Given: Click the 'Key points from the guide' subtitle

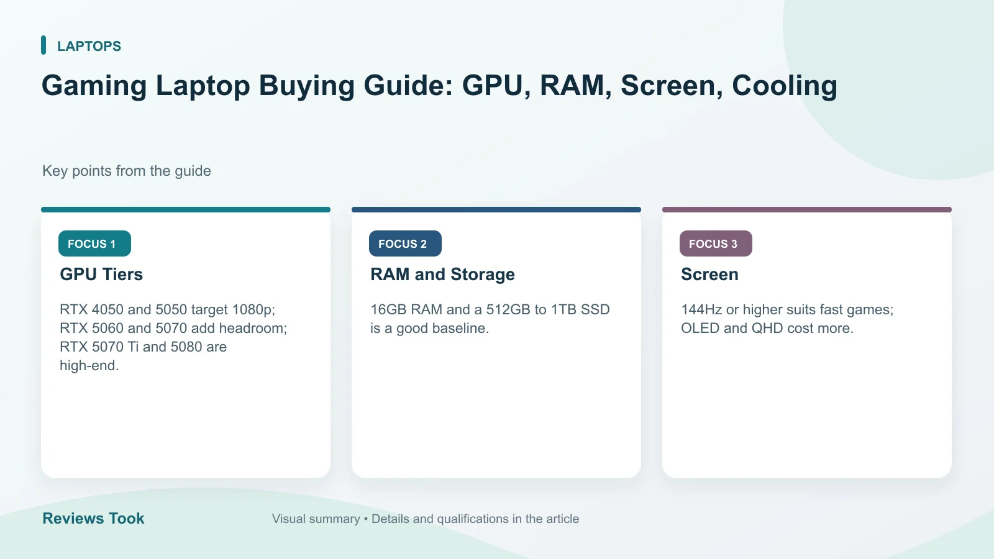Looking at the screenshot, I should [127, 171].
